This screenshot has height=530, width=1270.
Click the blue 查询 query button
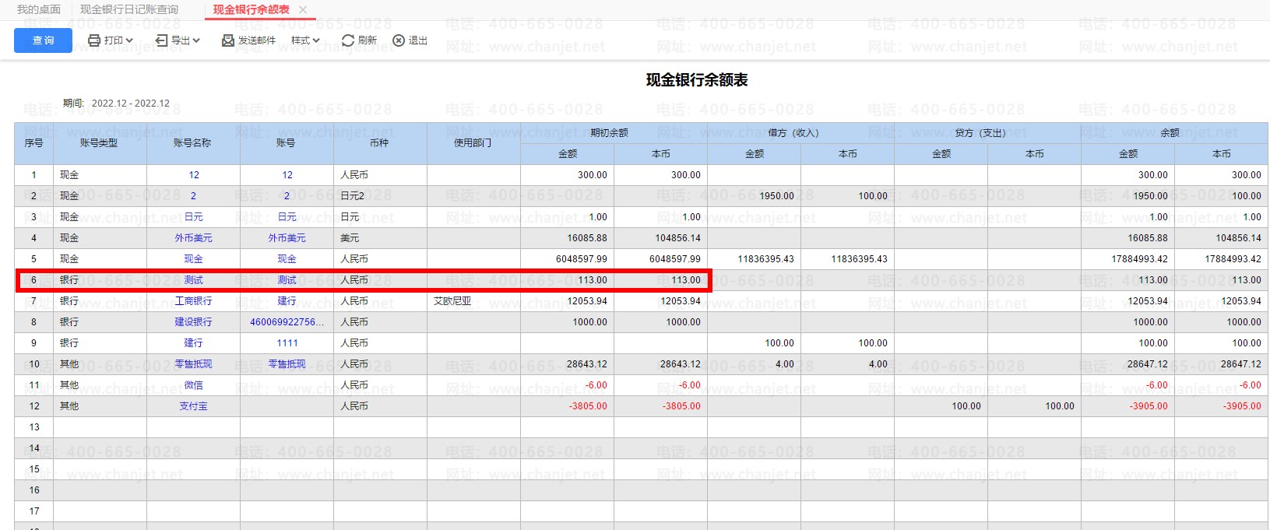[43, 40]
